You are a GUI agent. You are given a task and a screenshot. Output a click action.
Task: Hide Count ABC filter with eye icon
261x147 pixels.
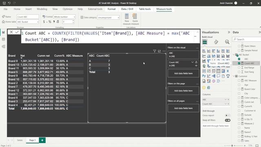196,66
